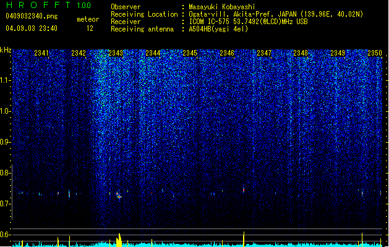This screenshot has width=389, height=247.
Task: Click the 0.8 kHz axis label
Action: click(6, 173)
